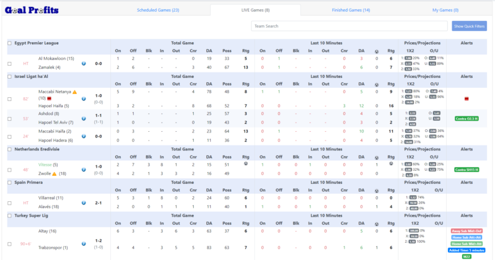Click the Added Time: 5 minutes alert
This screenshot has width=495, height=260.
click(467, 250)
